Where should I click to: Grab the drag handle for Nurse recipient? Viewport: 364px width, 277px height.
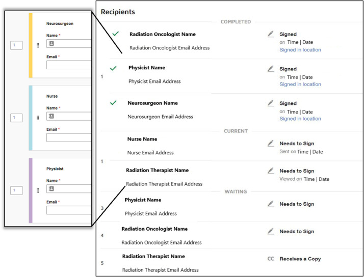click(38, 118)
